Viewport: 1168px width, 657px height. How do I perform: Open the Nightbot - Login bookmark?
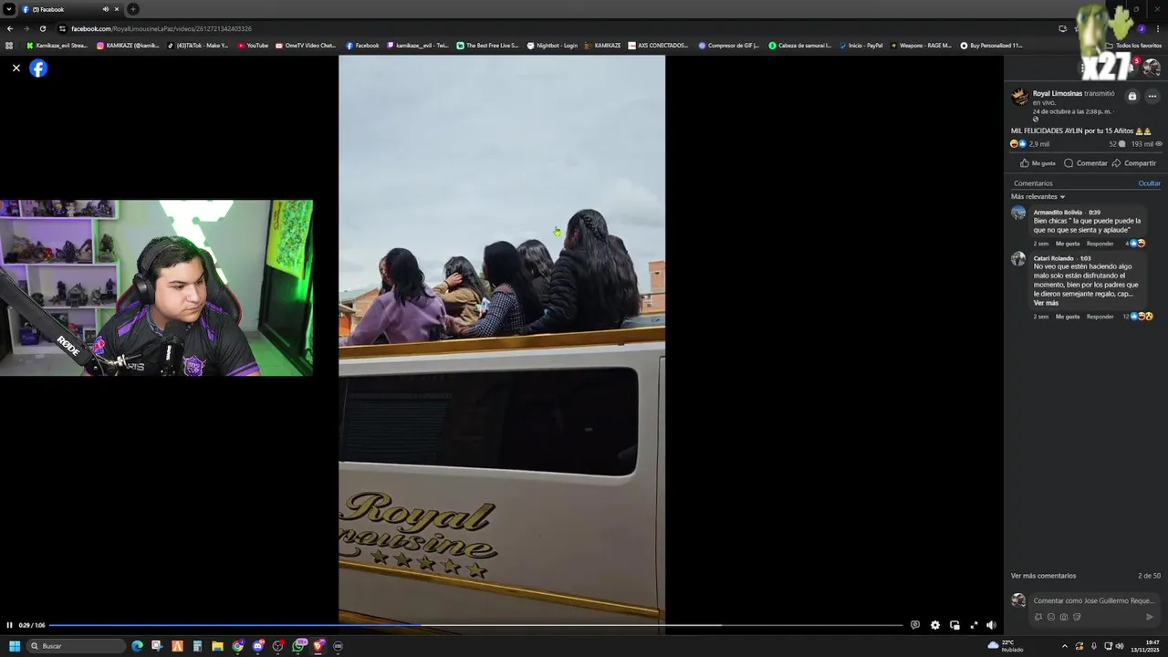552,46
